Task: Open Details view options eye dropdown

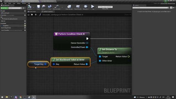Action: [174, 8]
